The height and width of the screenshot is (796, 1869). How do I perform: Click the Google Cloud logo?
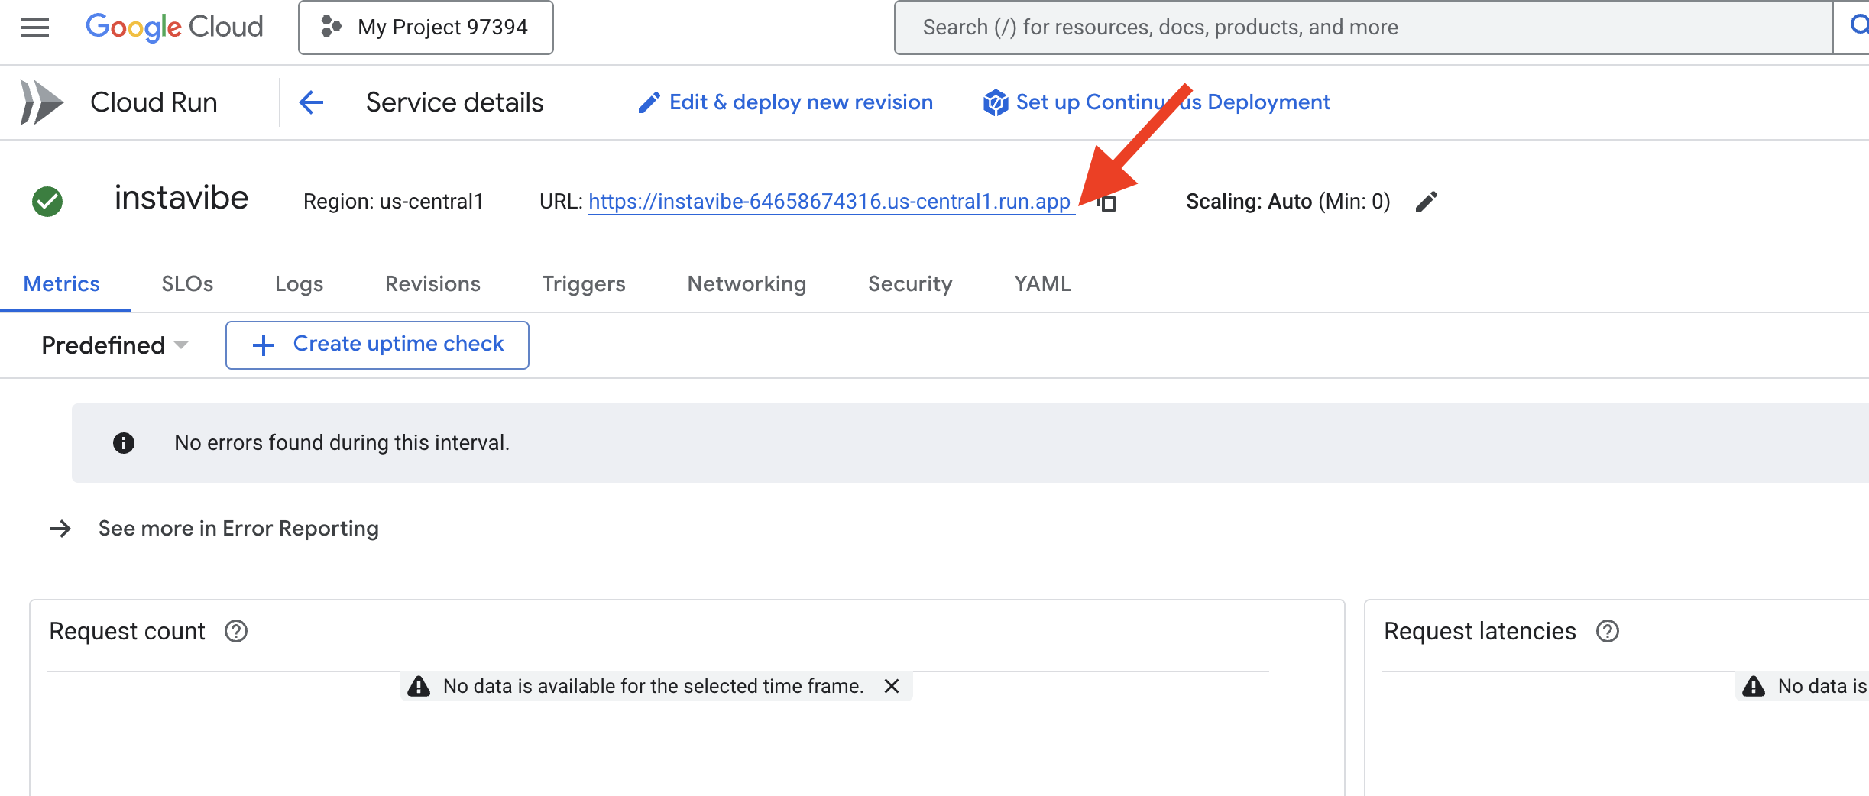174,28
